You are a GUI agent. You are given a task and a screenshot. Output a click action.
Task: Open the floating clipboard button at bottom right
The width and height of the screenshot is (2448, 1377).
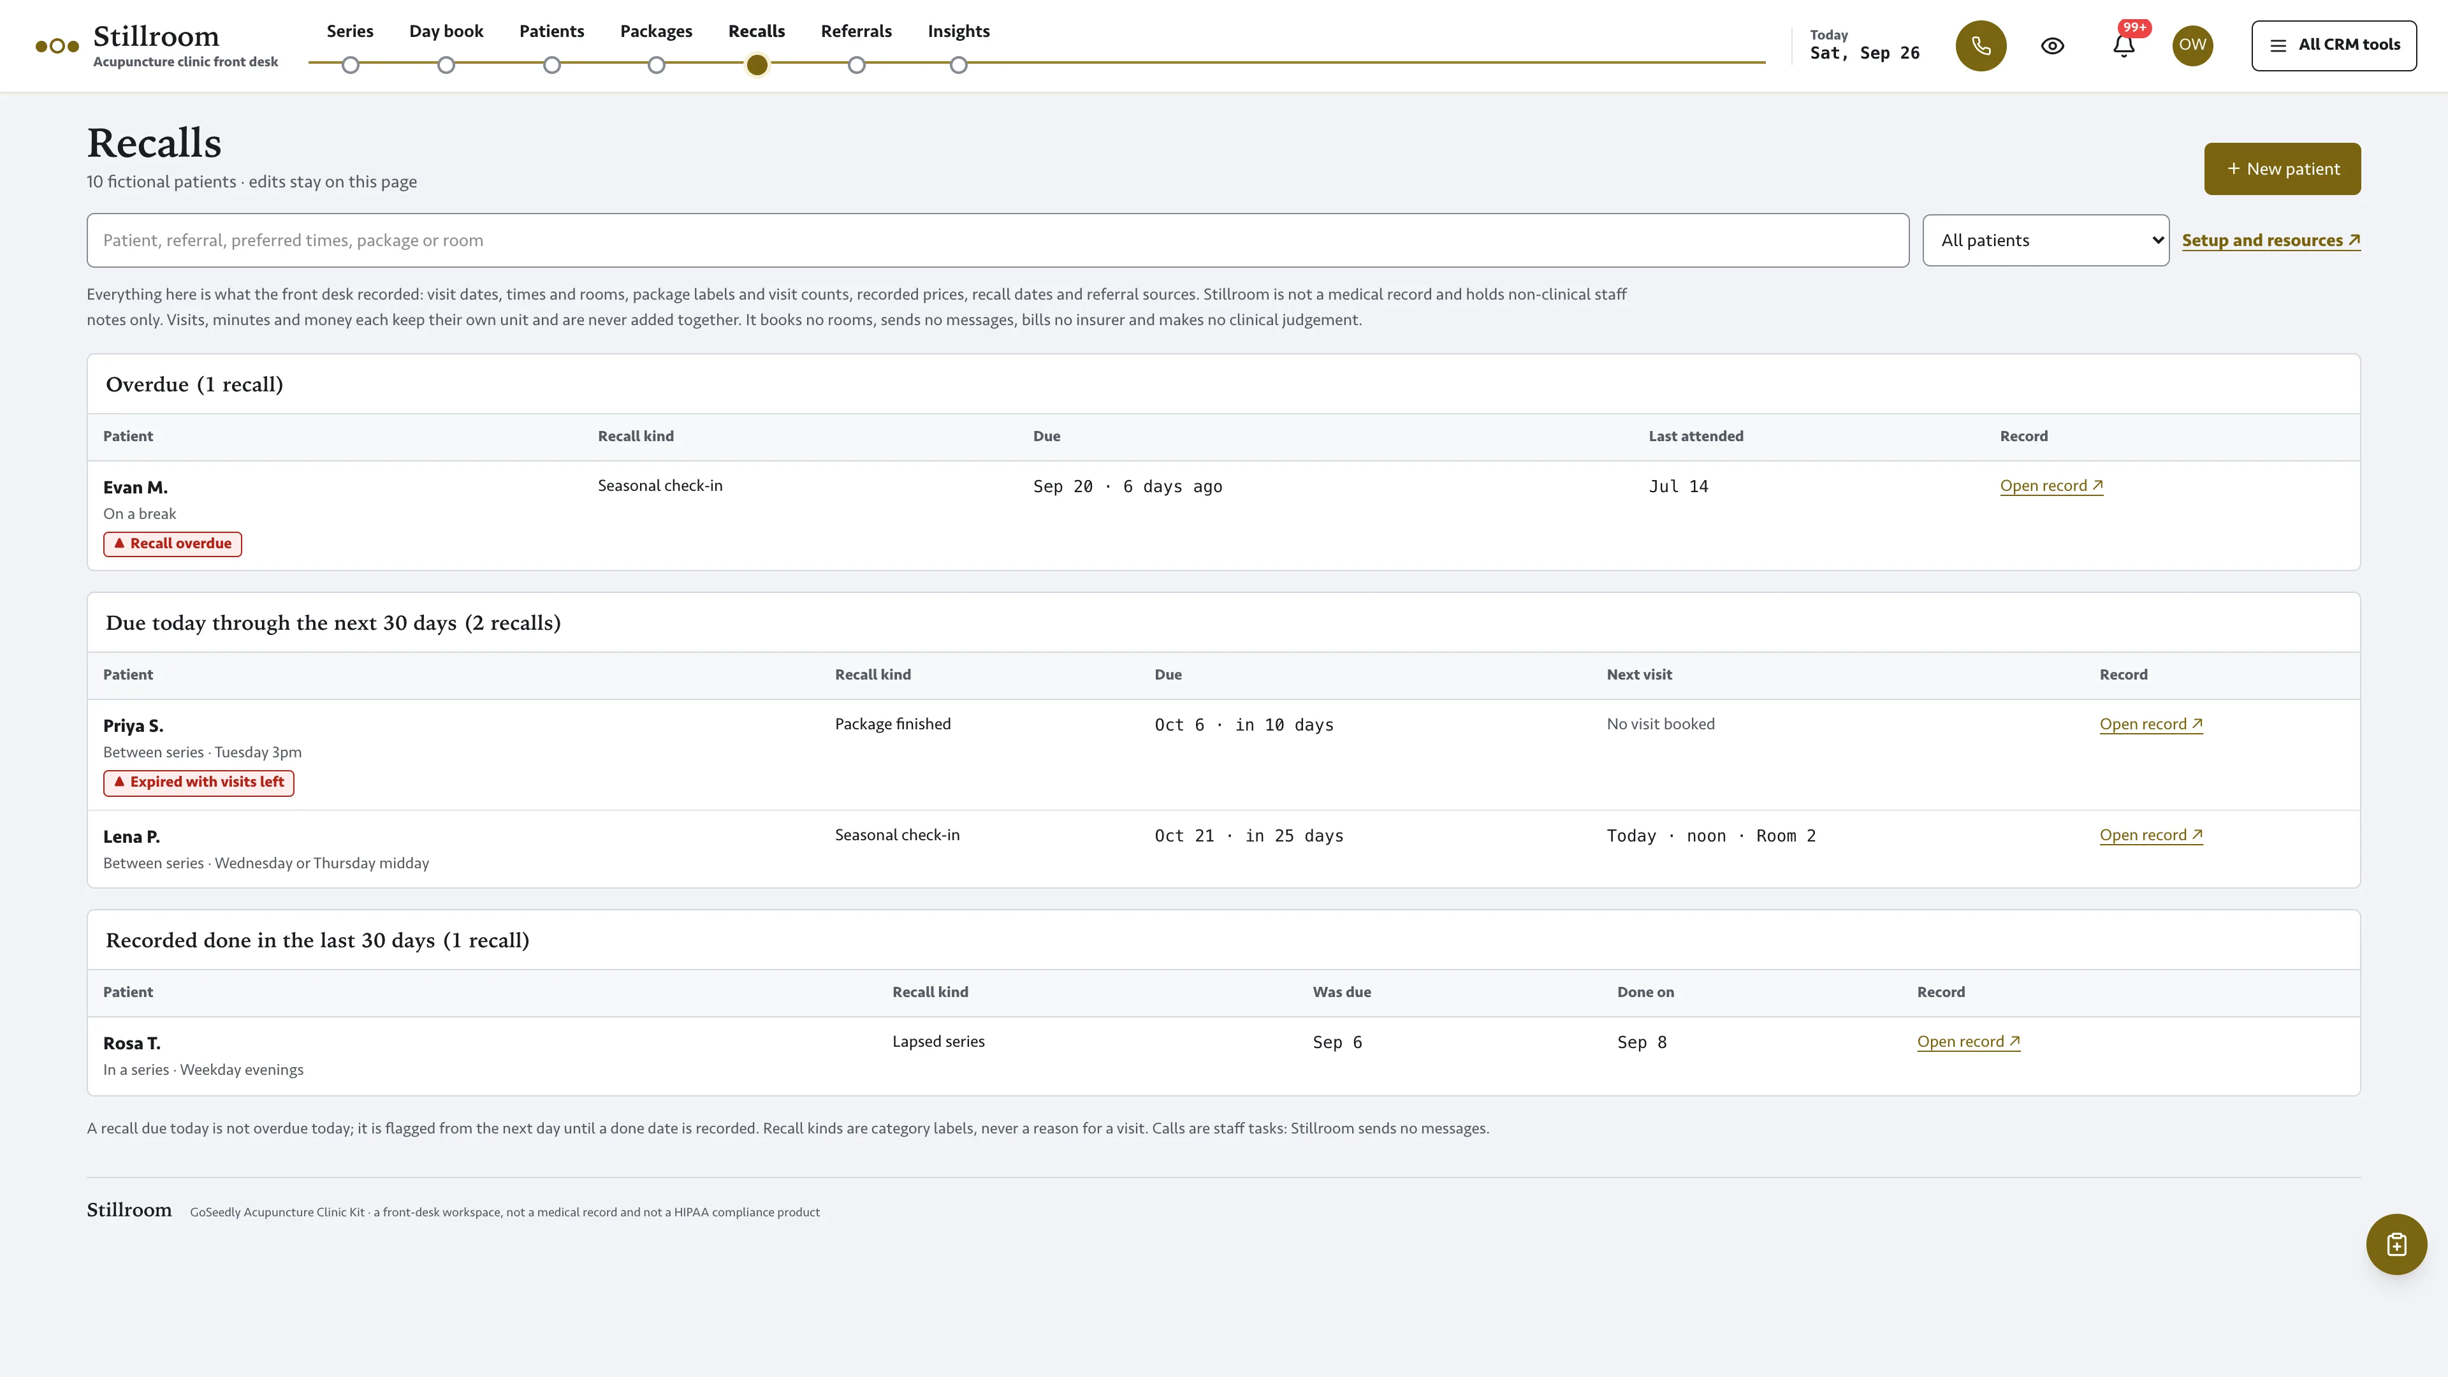pos(2396,1244)
